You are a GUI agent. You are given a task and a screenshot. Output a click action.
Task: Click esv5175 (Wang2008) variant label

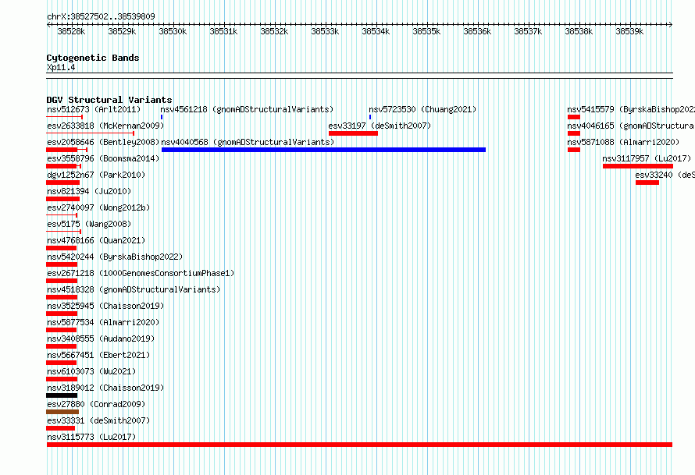(x=89, y=224)
